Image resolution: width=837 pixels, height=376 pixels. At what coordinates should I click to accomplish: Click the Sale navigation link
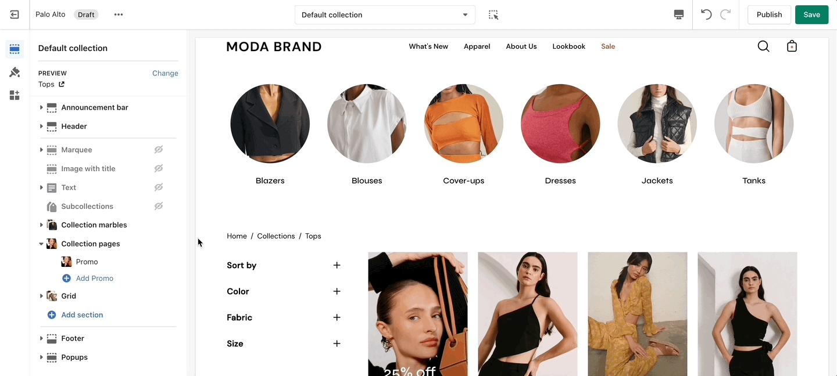[608, 46]
